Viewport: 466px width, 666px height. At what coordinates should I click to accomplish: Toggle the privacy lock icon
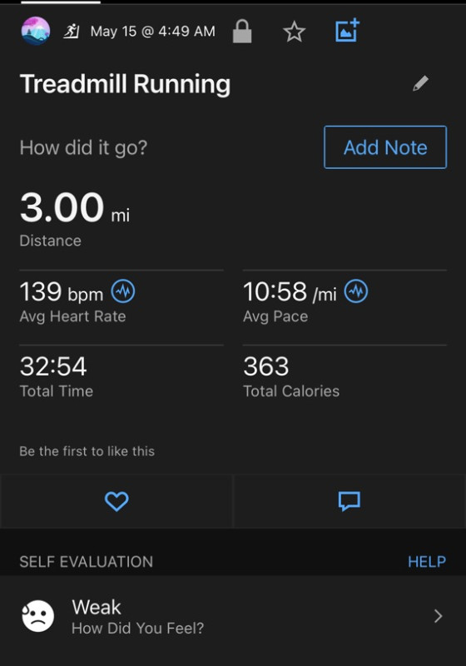pyautogui.click(x=242, y=32)
